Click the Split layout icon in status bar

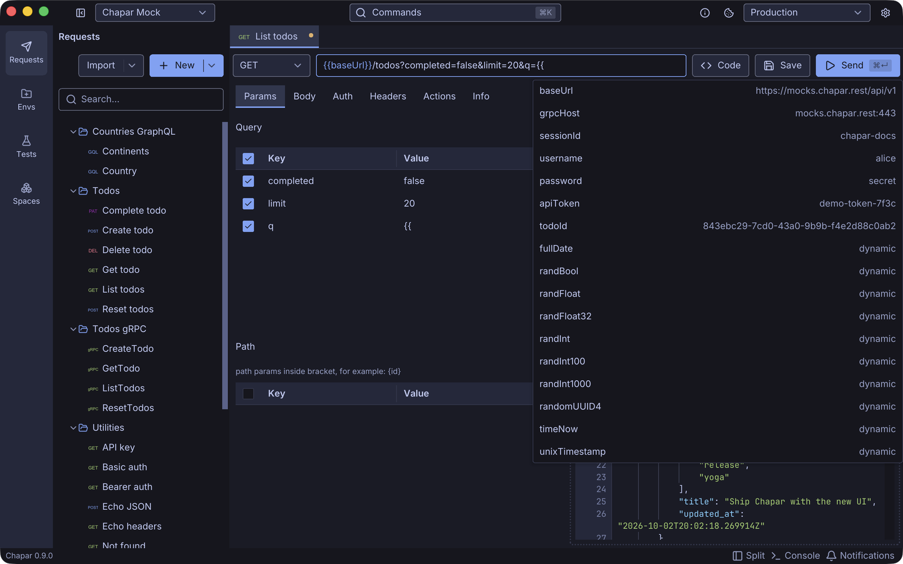tap(748, 556)
